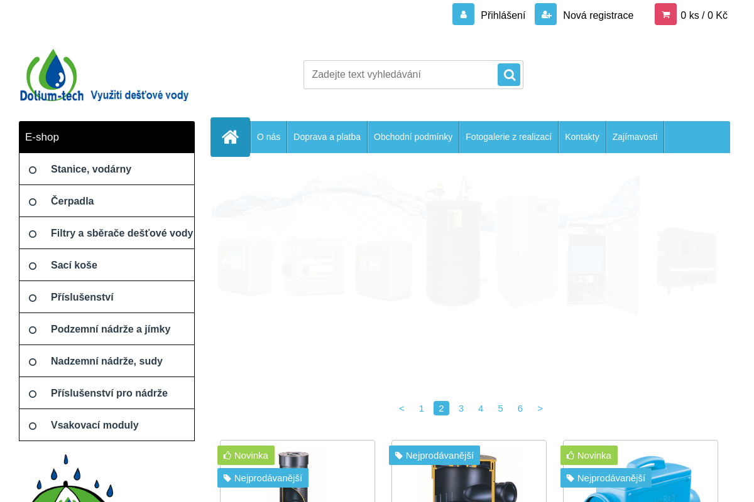Click the circle bullet beside Čerpadla
This screenshot has height=502, width=754.
pos(33,202)
